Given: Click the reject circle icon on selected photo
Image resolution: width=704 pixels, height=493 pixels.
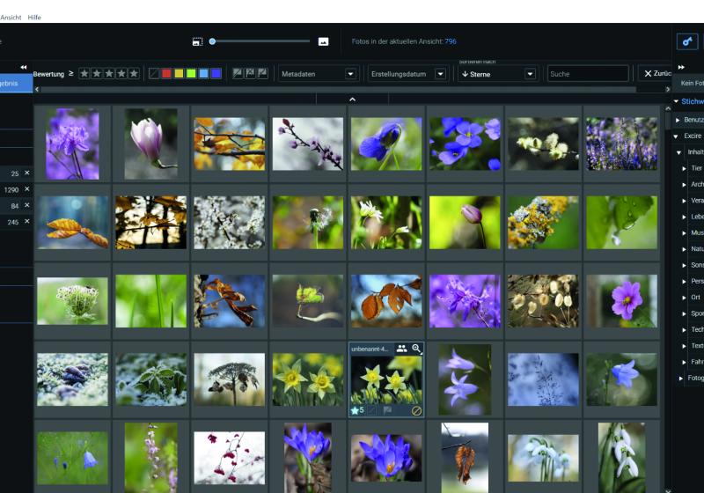Looking at the screenshot, I should [x=416, y=410].
